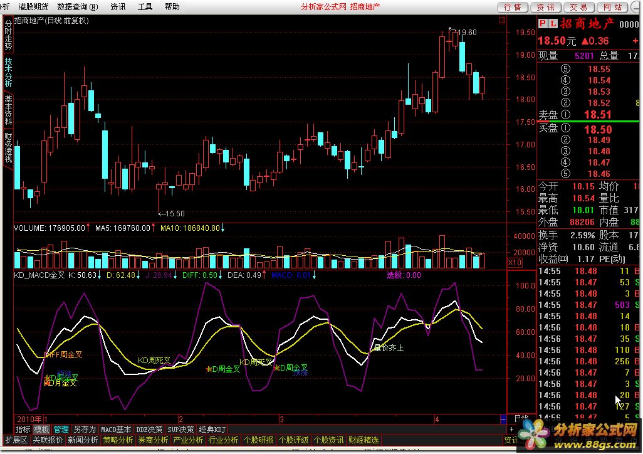This screenshot has height=454, width=643.
Task: Click the 最高 18.54 value
Action: point(583,199)
